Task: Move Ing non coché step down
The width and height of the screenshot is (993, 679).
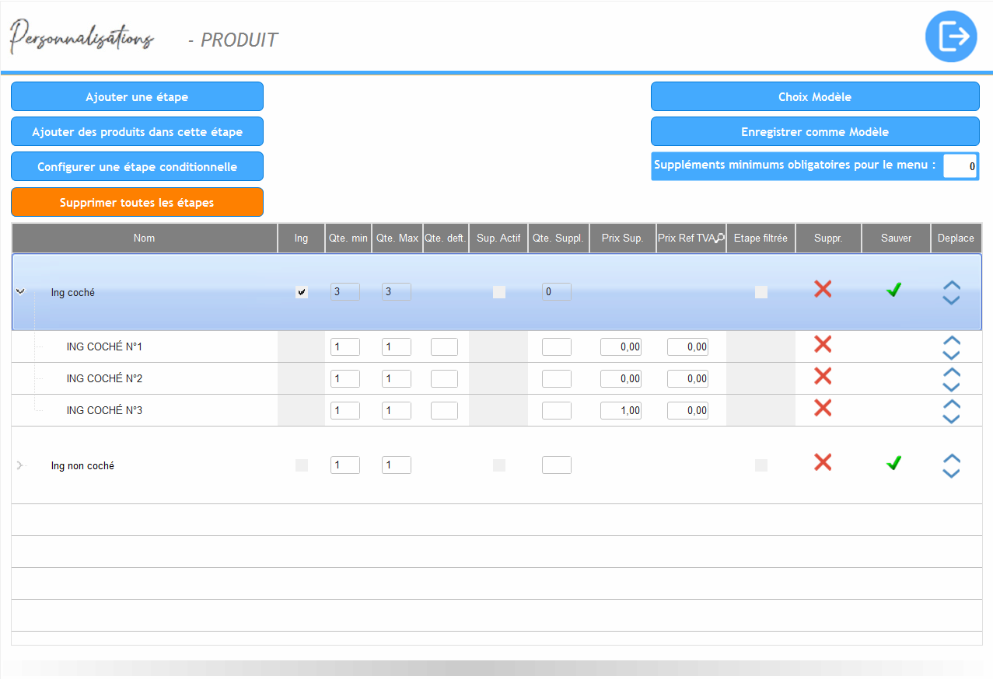Action: [x=951, y=473]
